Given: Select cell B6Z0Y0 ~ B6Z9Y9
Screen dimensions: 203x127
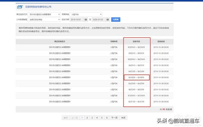Looking at the screenshot, I should [136, 65].
